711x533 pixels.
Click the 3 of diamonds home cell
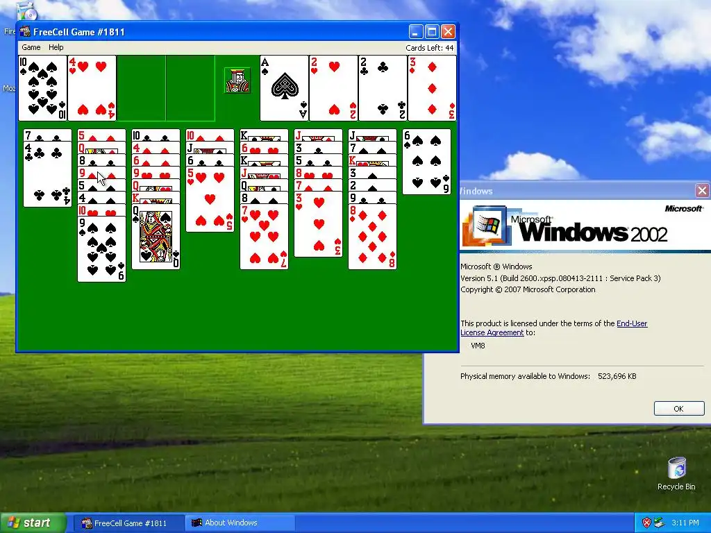[432, 88]
